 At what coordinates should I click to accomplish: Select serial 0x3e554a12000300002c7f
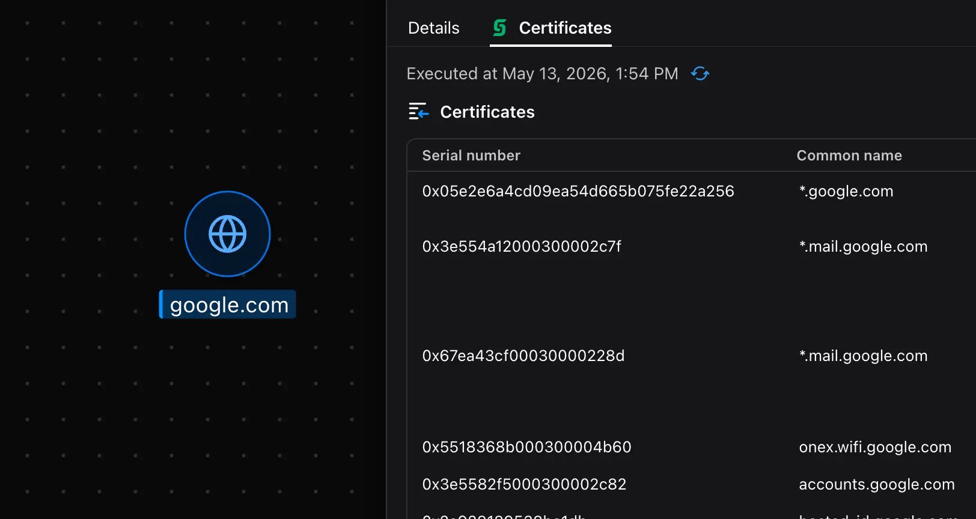522,246
